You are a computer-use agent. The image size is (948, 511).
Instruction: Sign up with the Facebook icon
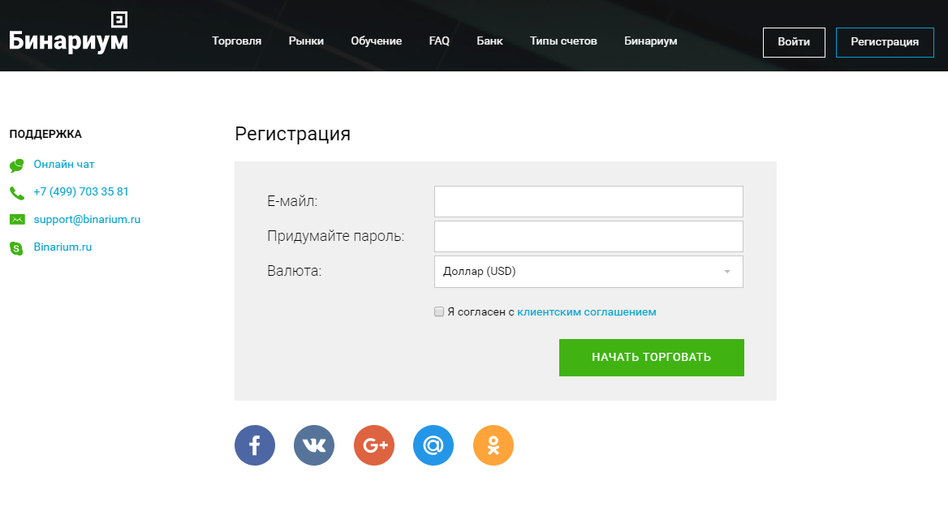(255, 445)
